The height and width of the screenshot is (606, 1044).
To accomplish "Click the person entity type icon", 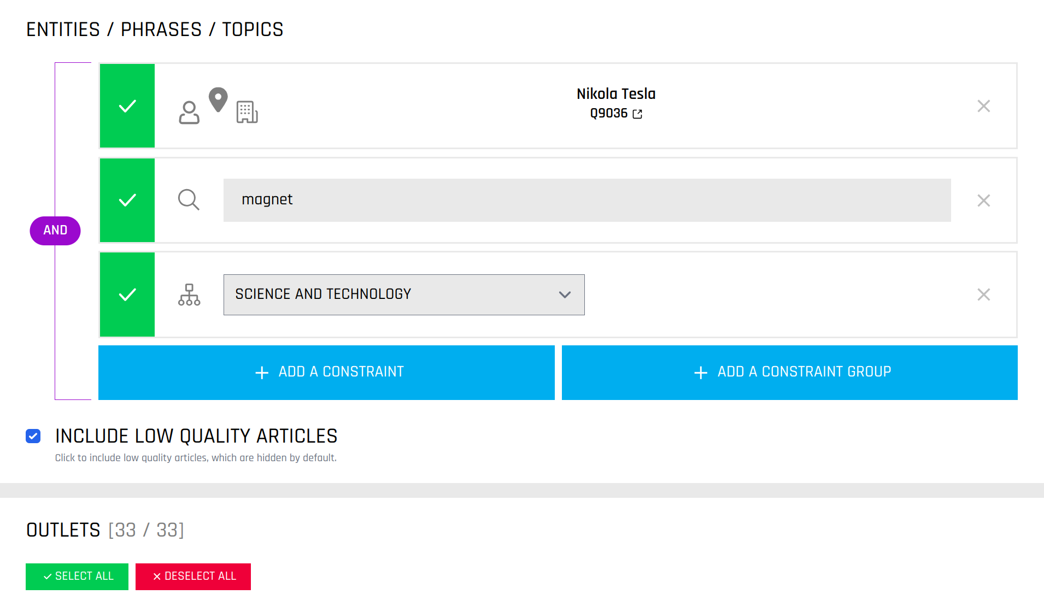I will [x=189, y=113].
